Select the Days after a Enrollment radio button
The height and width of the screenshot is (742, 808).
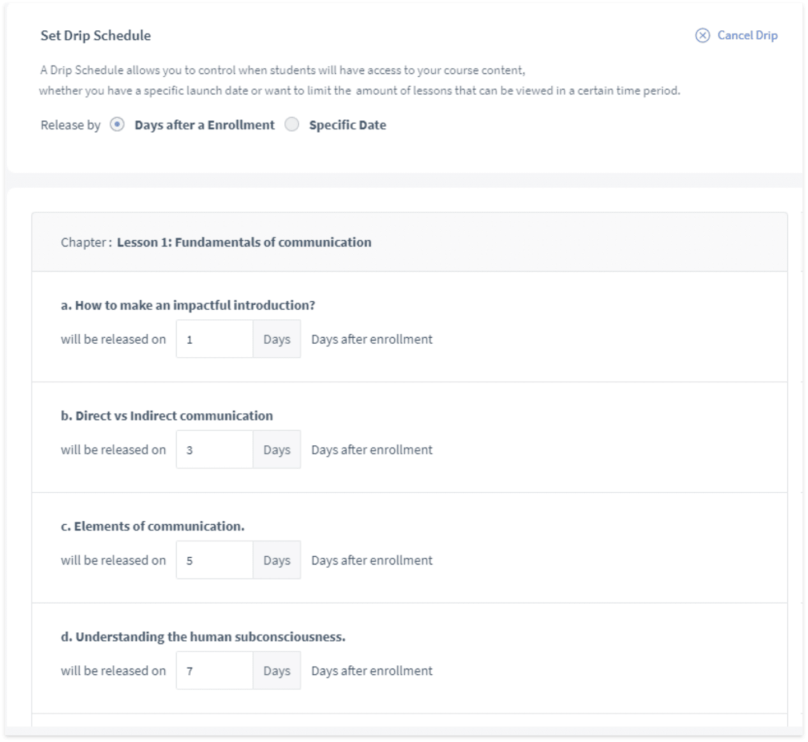click(x=117, y=125)
